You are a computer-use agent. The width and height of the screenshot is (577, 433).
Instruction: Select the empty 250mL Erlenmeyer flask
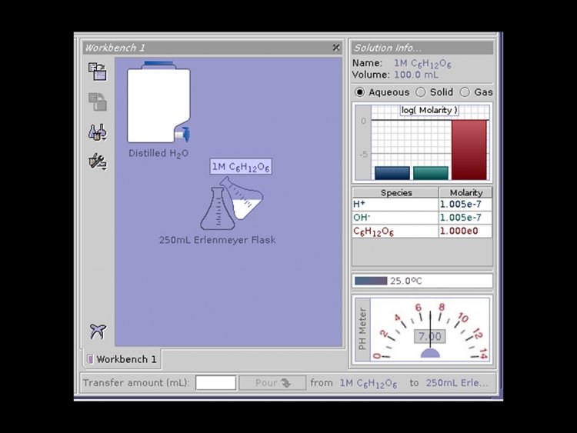click(216, 208)
